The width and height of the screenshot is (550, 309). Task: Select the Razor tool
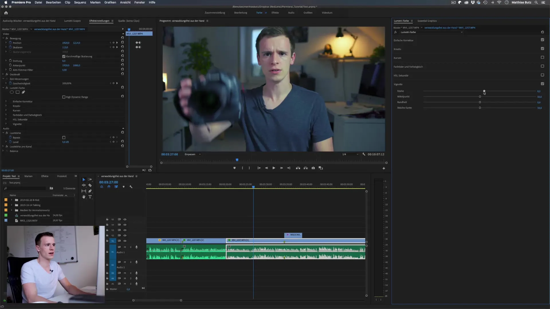[x=90, y=185]
